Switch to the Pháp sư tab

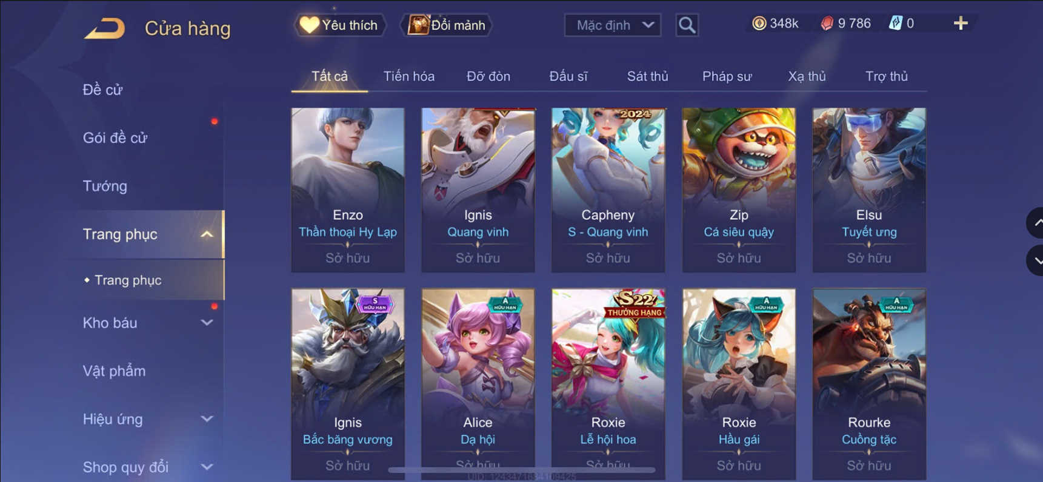click(x=727, y=76)
